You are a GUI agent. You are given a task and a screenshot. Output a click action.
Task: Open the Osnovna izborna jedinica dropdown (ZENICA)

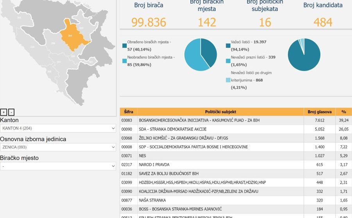58,147
